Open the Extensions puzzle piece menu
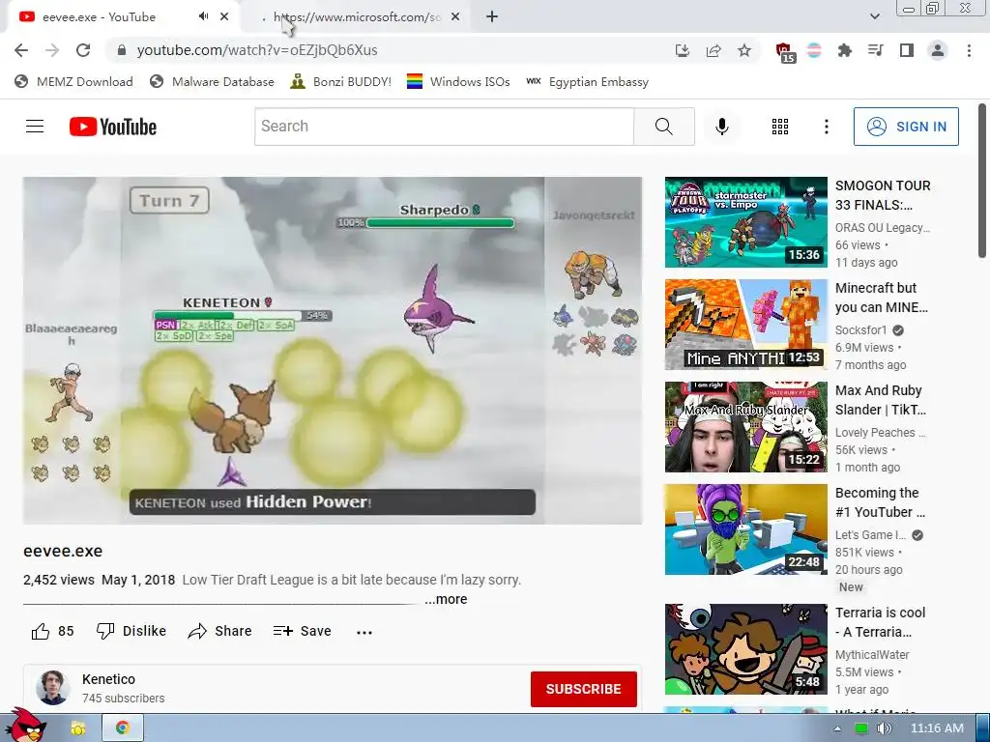Screen dimensions: 990x742 844,50
